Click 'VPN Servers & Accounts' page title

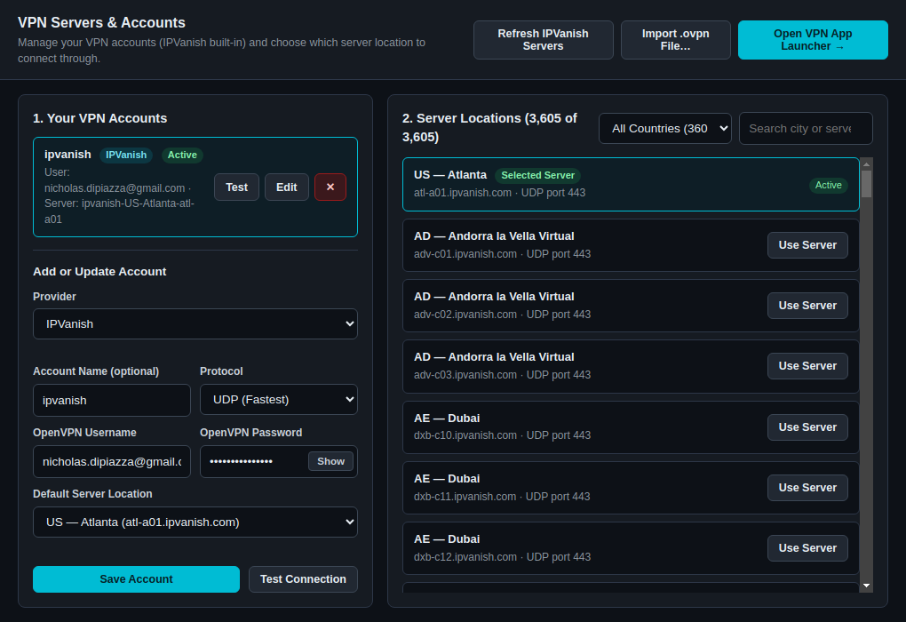(x=101, y=22)
